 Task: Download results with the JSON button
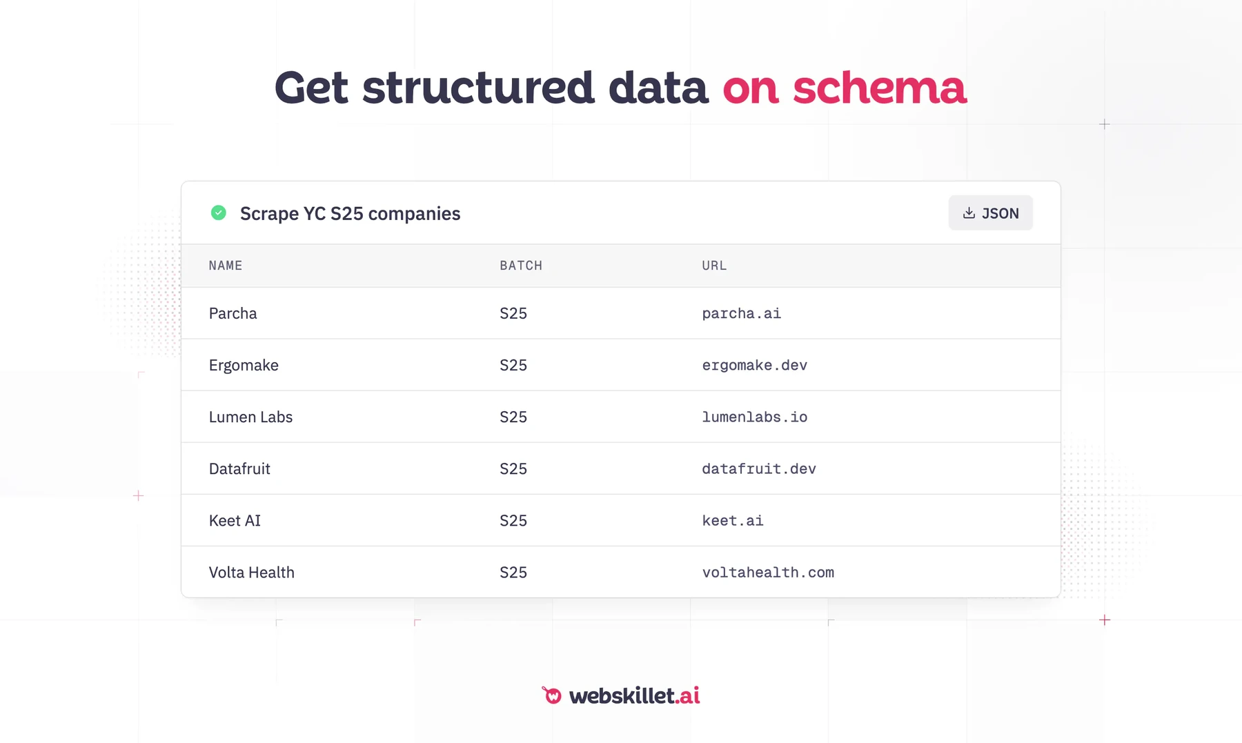pos(990,213)
